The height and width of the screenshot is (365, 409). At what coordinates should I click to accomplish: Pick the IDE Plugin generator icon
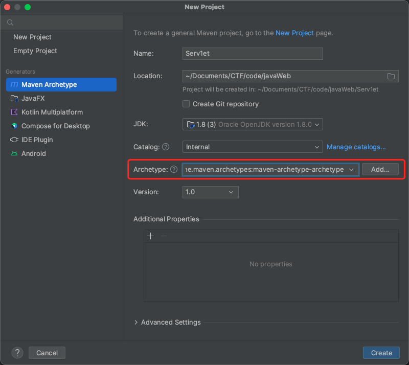coord(14,140)
